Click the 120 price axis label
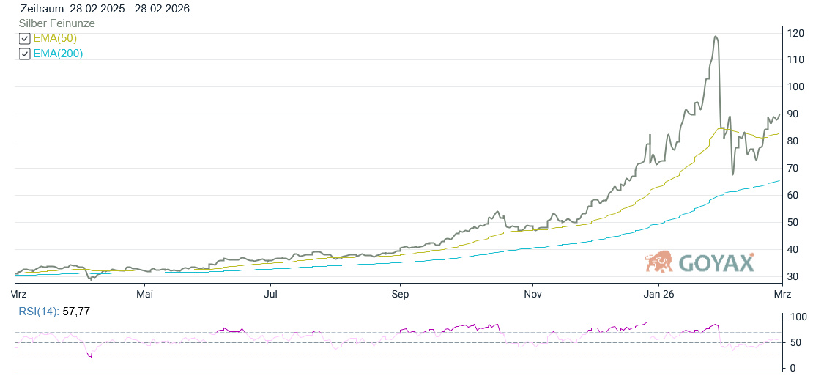Viewport: 835px width, 376px height. 795,33
